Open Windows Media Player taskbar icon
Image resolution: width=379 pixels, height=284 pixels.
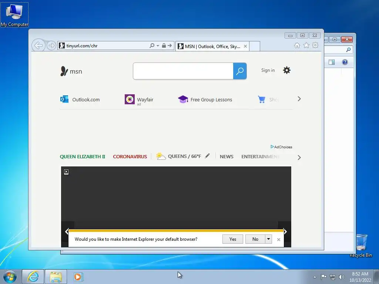point(78,277)
